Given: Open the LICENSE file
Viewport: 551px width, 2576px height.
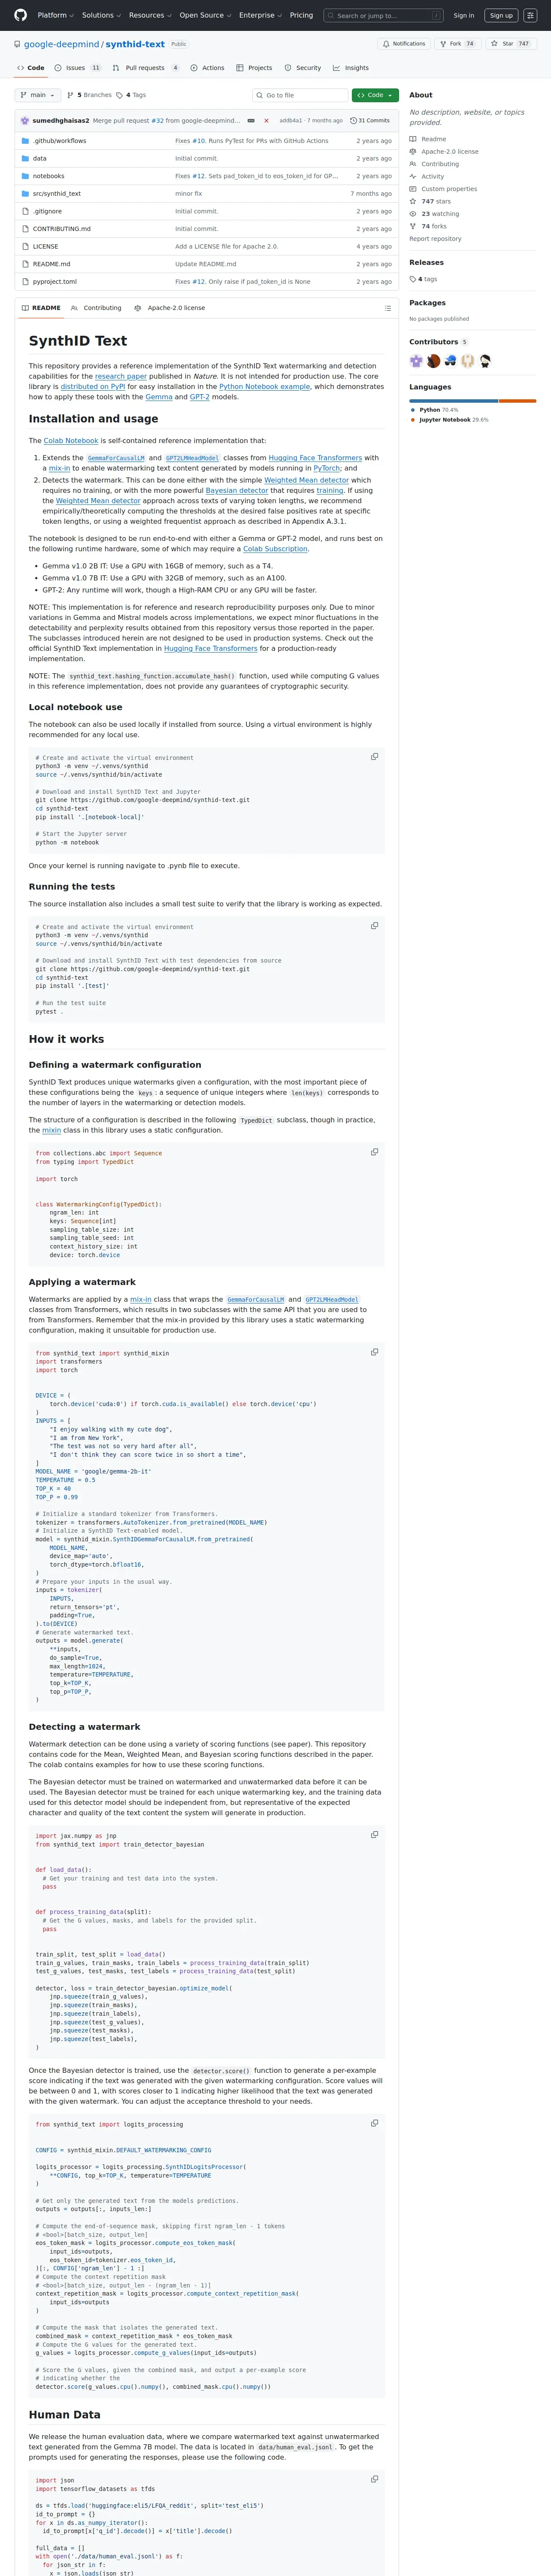Looking at the screenshot, I should point(45,247).
